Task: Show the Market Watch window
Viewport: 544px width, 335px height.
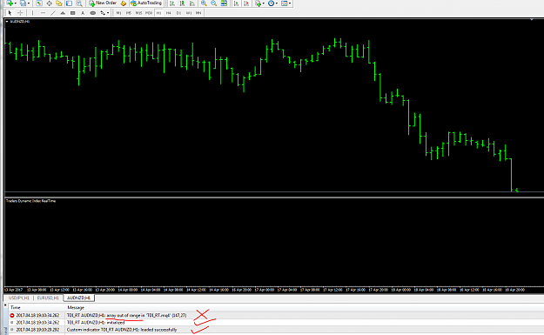Action: pos(39,3)
